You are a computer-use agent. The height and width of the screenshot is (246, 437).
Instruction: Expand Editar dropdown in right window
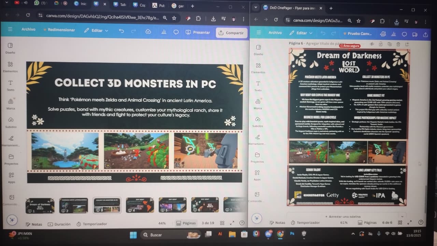click(301, 33)
